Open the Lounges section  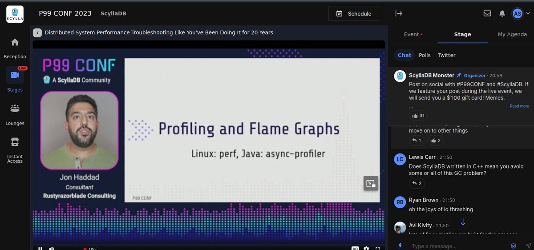tap(15, 109)
